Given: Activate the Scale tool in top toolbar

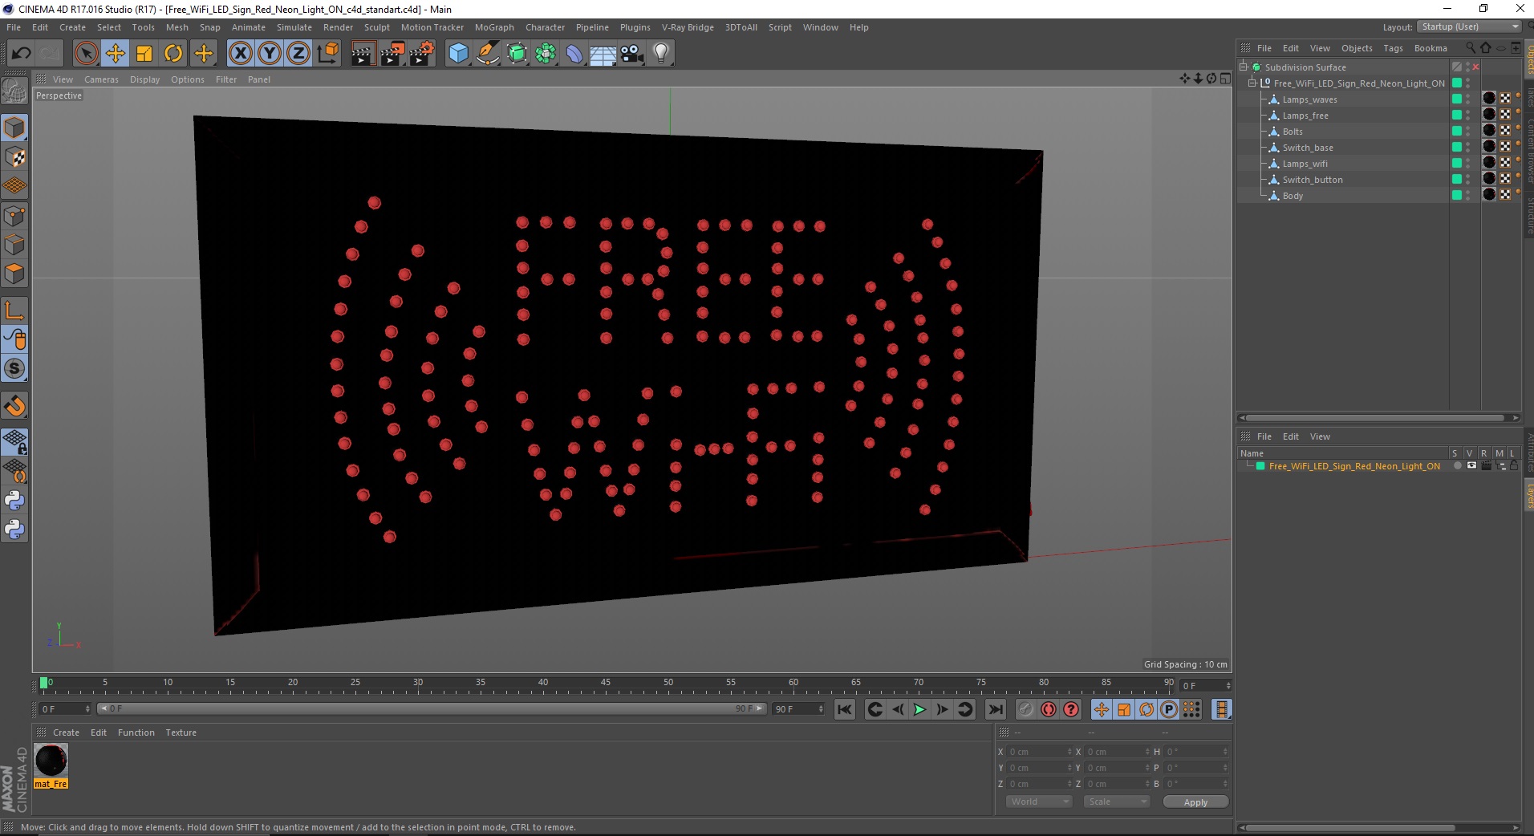Looking at the screenshot, I should (144, 54).
